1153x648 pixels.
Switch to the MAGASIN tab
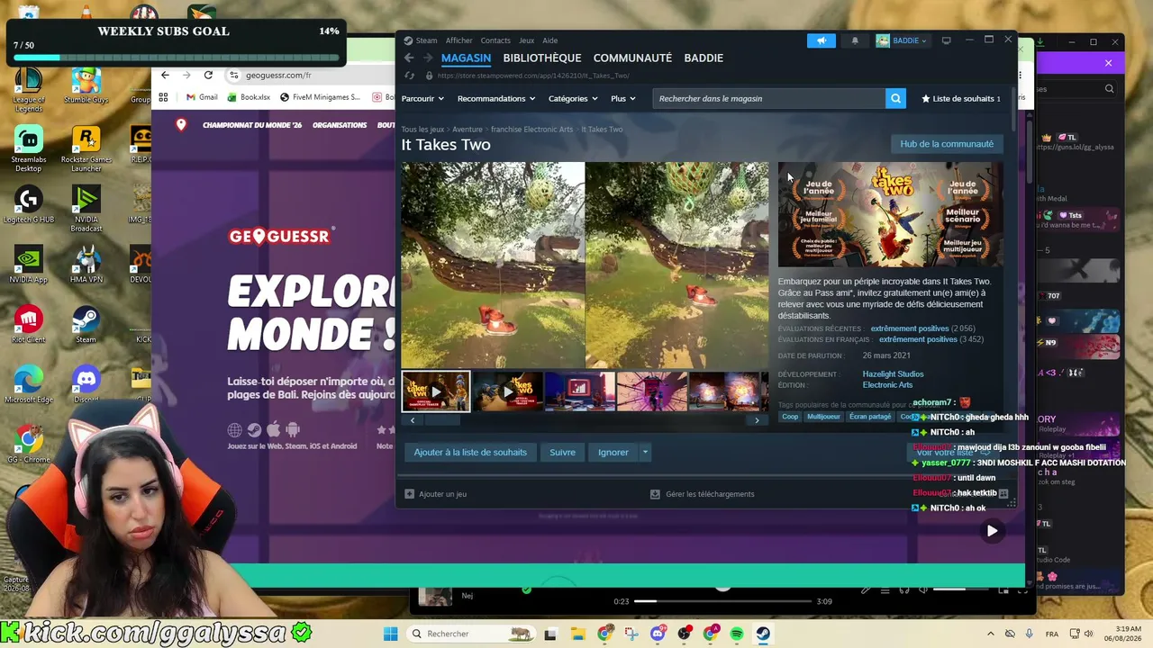click(466, 58)
